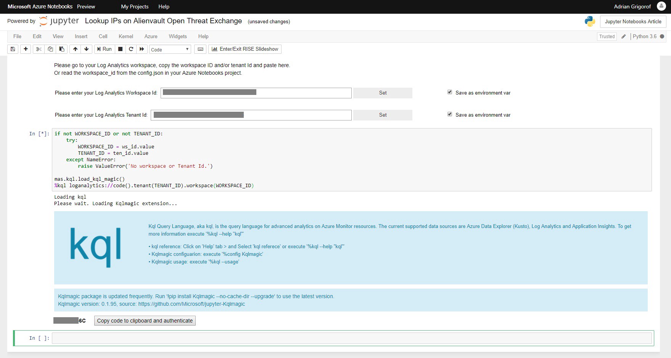Open the Edit menu
Screen dimensions: 671x358
click(x=37, y=37)
